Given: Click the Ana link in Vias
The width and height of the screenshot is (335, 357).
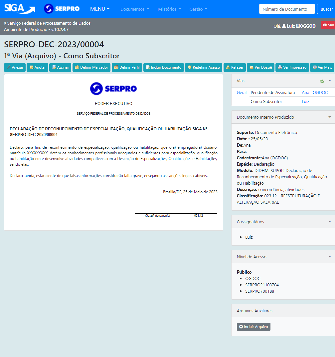Looking at the screenshot, I should (305, 92).
